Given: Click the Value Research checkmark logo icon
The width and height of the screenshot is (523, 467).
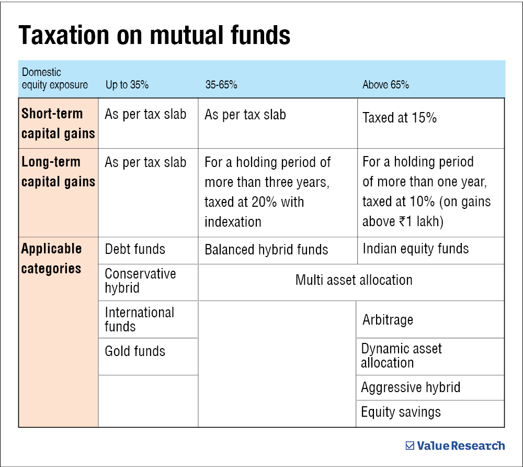Looking at the screenshot, I should [410, 446].
